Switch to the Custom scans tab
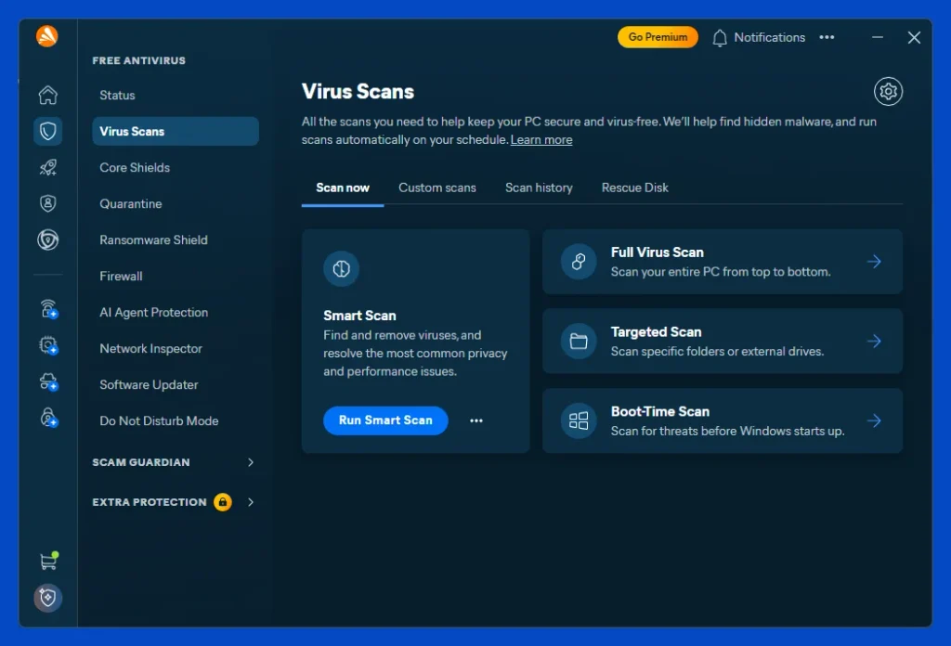Image resolution: width=951 pixels, height=646 pixels. pos(437,187)
